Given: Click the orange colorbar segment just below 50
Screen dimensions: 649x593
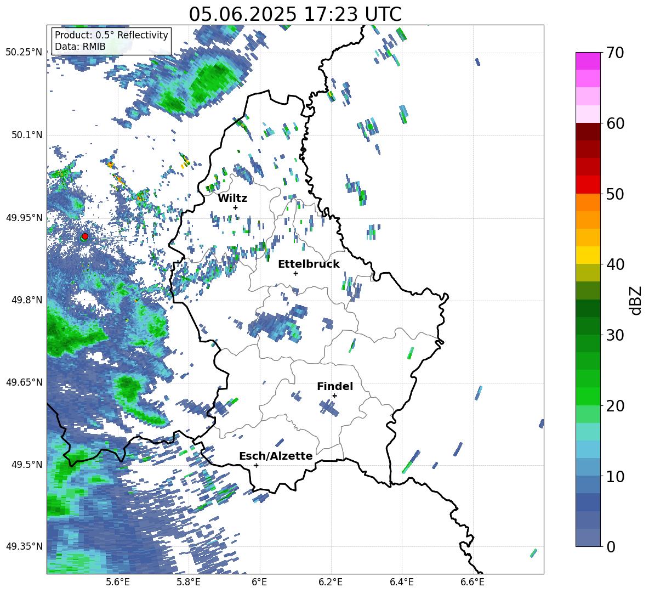Looking at the screenshot, I should click(588, 202).
